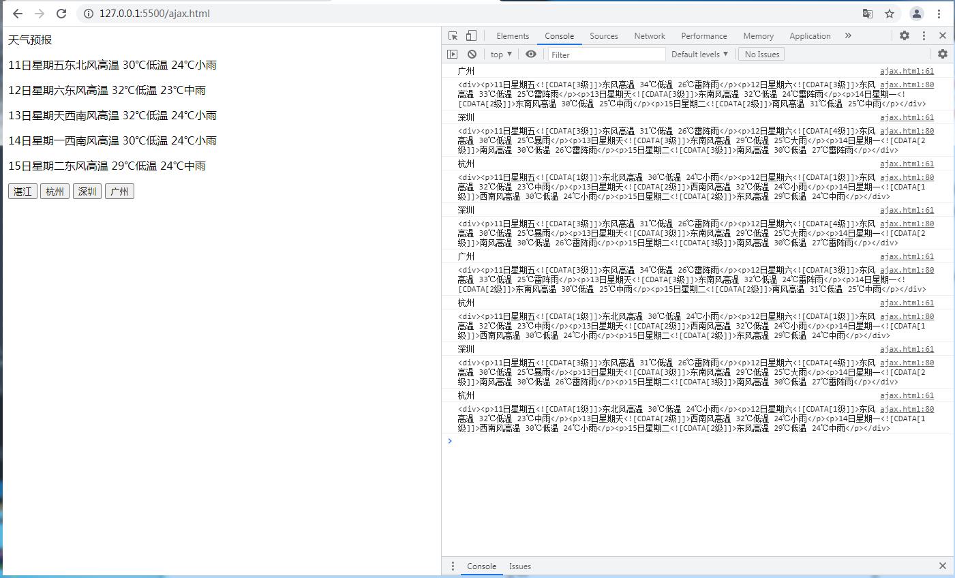Show the console sidebar
Screen dimensions: 955x578
453,55
